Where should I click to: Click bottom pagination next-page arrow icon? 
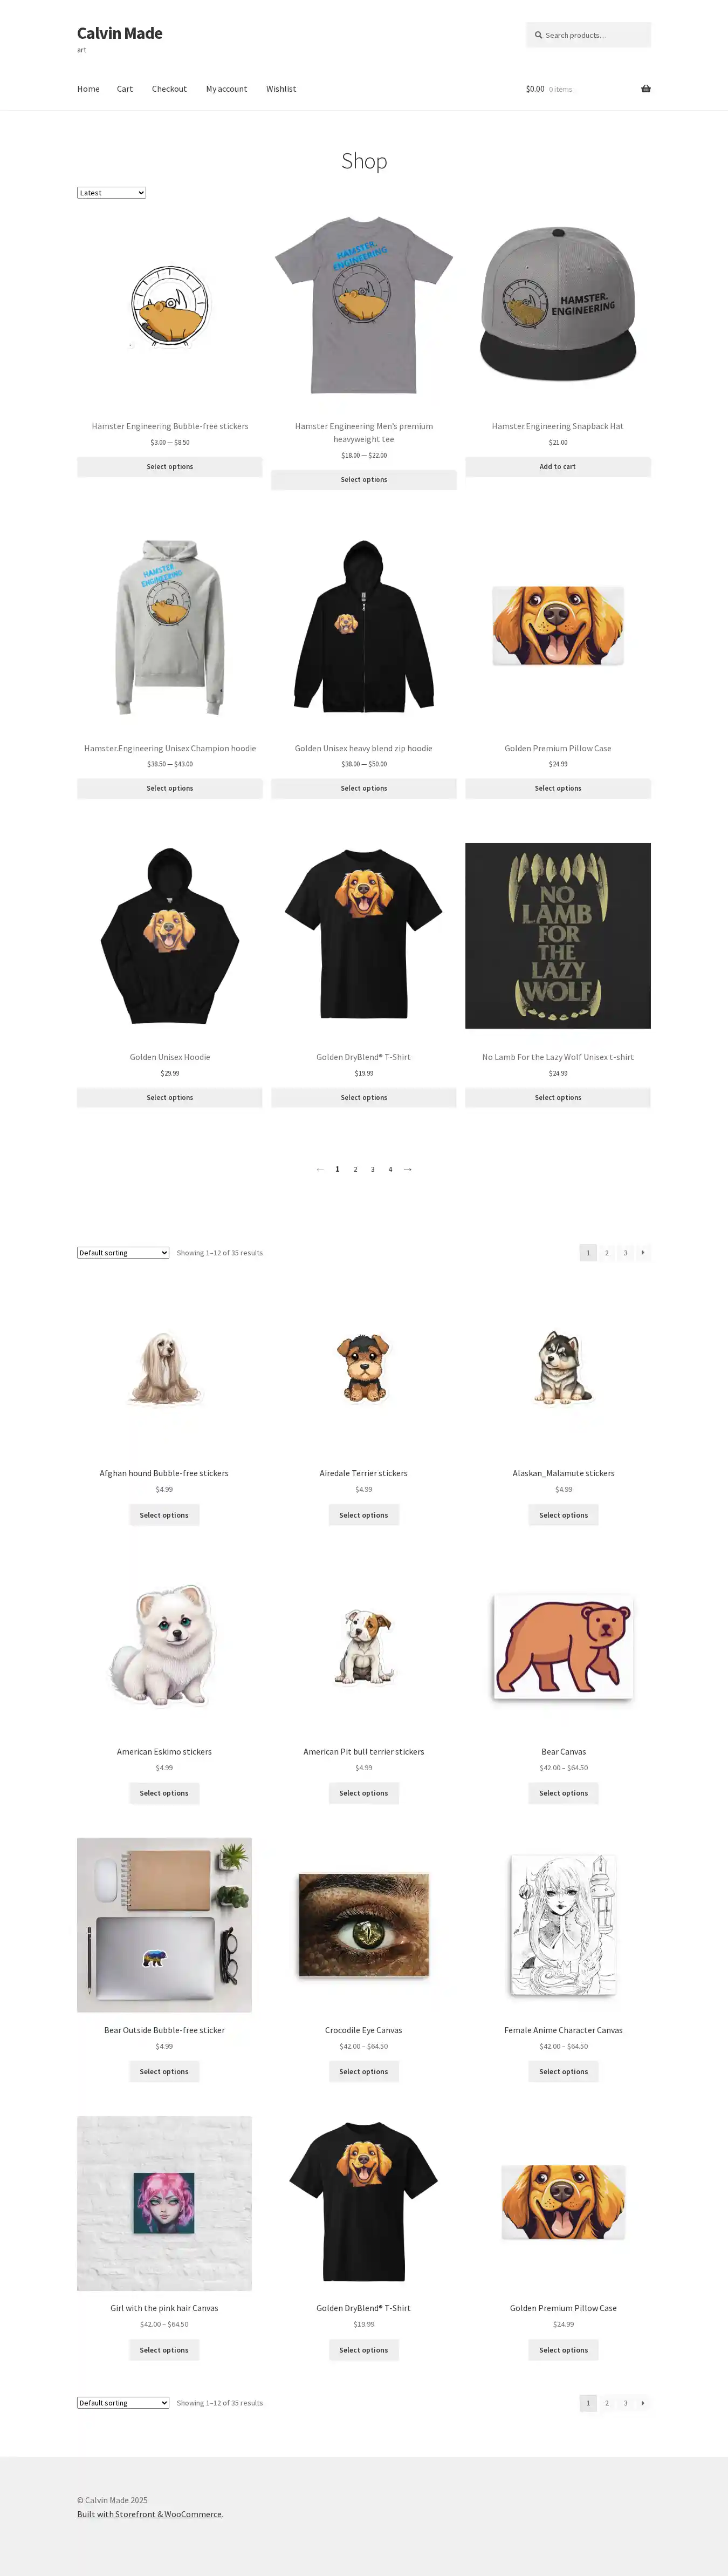(642, 2402)
